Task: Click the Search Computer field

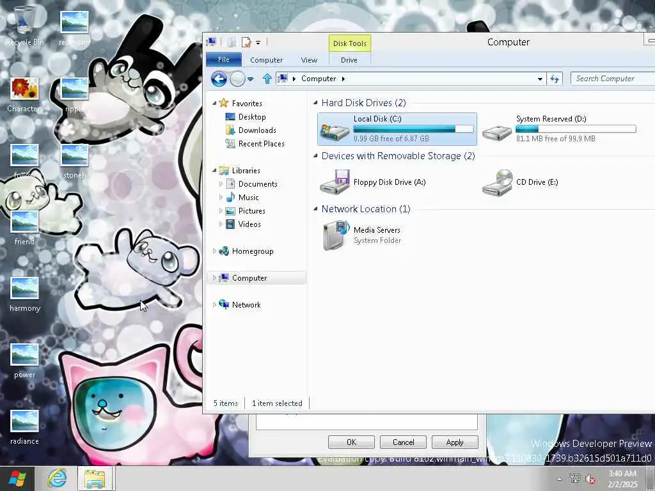Action: [612, 79]
